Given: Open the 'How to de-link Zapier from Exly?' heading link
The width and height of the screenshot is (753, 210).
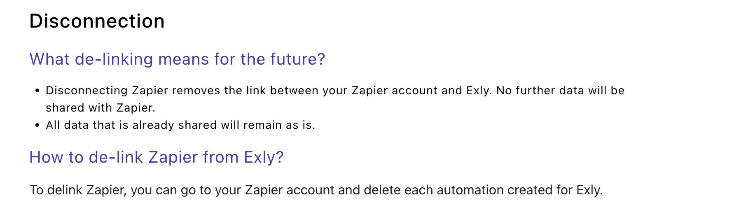Looking at the screenshot, I should [157, 157].
